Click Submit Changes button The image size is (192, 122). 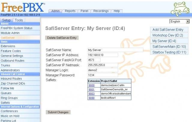[58, 112]
